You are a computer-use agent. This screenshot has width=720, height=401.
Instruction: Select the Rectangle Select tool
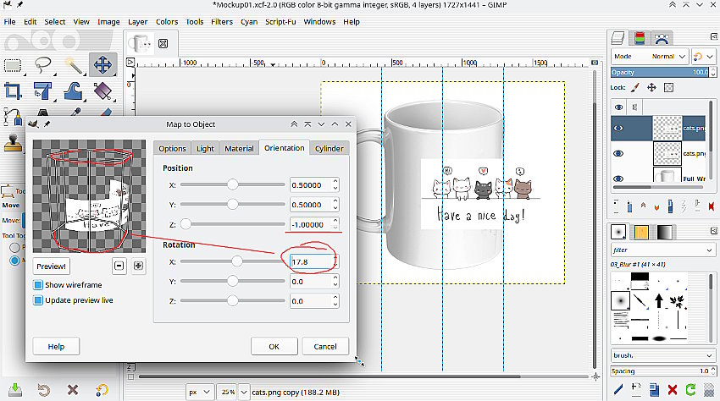(14, 65)
